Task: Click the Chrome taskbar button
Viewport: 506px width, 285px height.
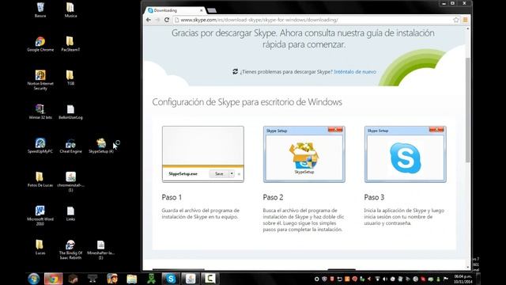Action: point(53,279)
